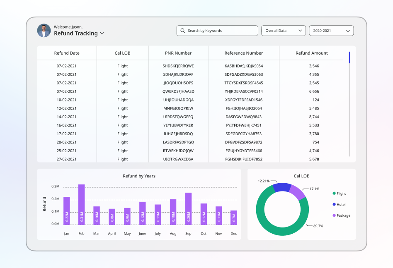Click the blue Hotel legend dot

pos(334,204)
